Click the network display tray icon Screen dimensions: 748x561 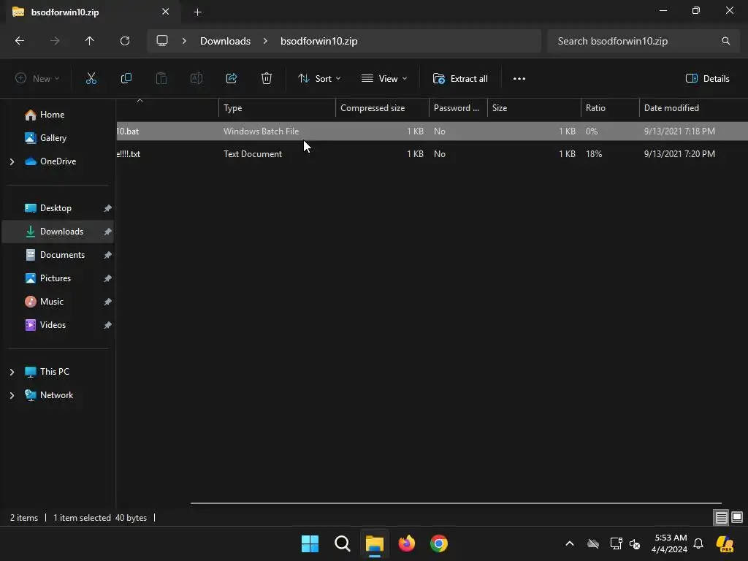[616, 543]
